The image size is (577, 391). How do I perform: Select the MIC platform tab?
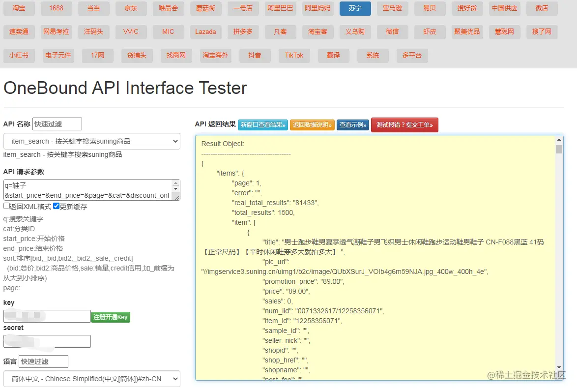point(168,31)
